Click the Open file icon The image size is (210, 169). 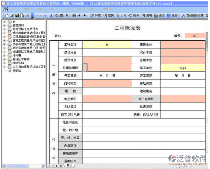pyautogui.click(x=12, y=15)
